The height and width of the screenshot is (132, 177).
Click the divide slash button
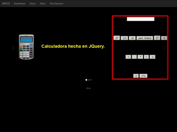[x=147, y=57]
